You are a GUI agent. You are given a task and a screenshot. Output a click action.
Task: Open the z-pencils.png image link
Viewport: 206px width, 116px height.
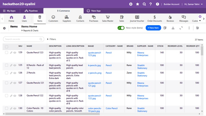coord(95,73)
